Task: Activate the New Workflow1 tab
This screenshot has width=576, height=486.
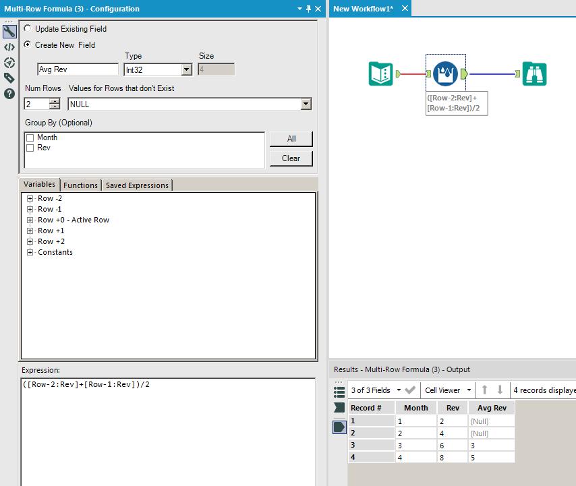Action: [x=363, y=9]
